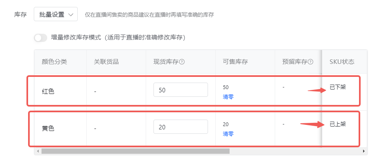Click 清零 in the 黄色 row

click(x=228, y=134)
